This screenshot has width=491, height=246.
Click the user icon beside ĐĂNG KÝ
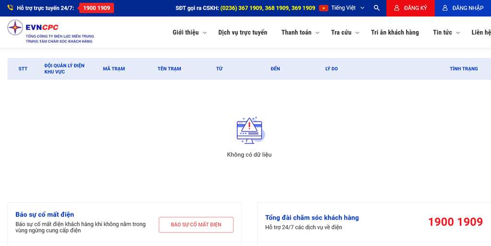397,8
